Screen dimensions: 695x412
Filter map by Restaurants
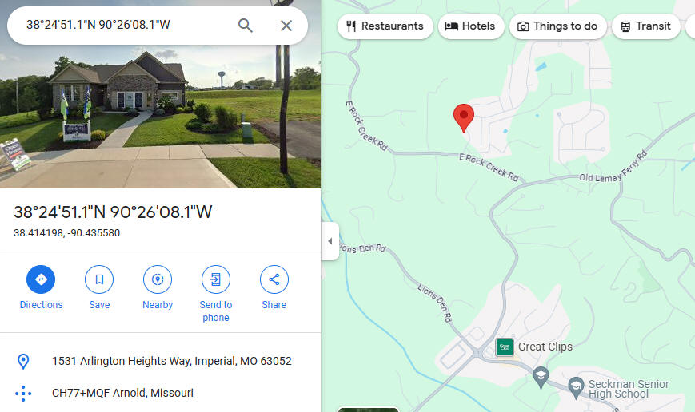(x=385, y=26)
